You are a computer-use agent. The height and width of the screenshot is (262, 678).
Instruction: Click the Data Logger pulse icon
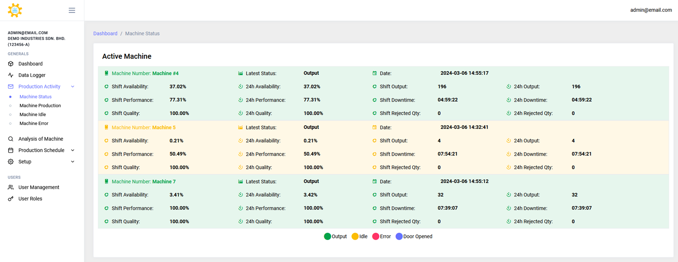pyautogui.click(x=11, y=75)
